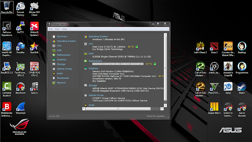Open Uplay desktop shortcut
252x142 pixels.
[228, 88]
